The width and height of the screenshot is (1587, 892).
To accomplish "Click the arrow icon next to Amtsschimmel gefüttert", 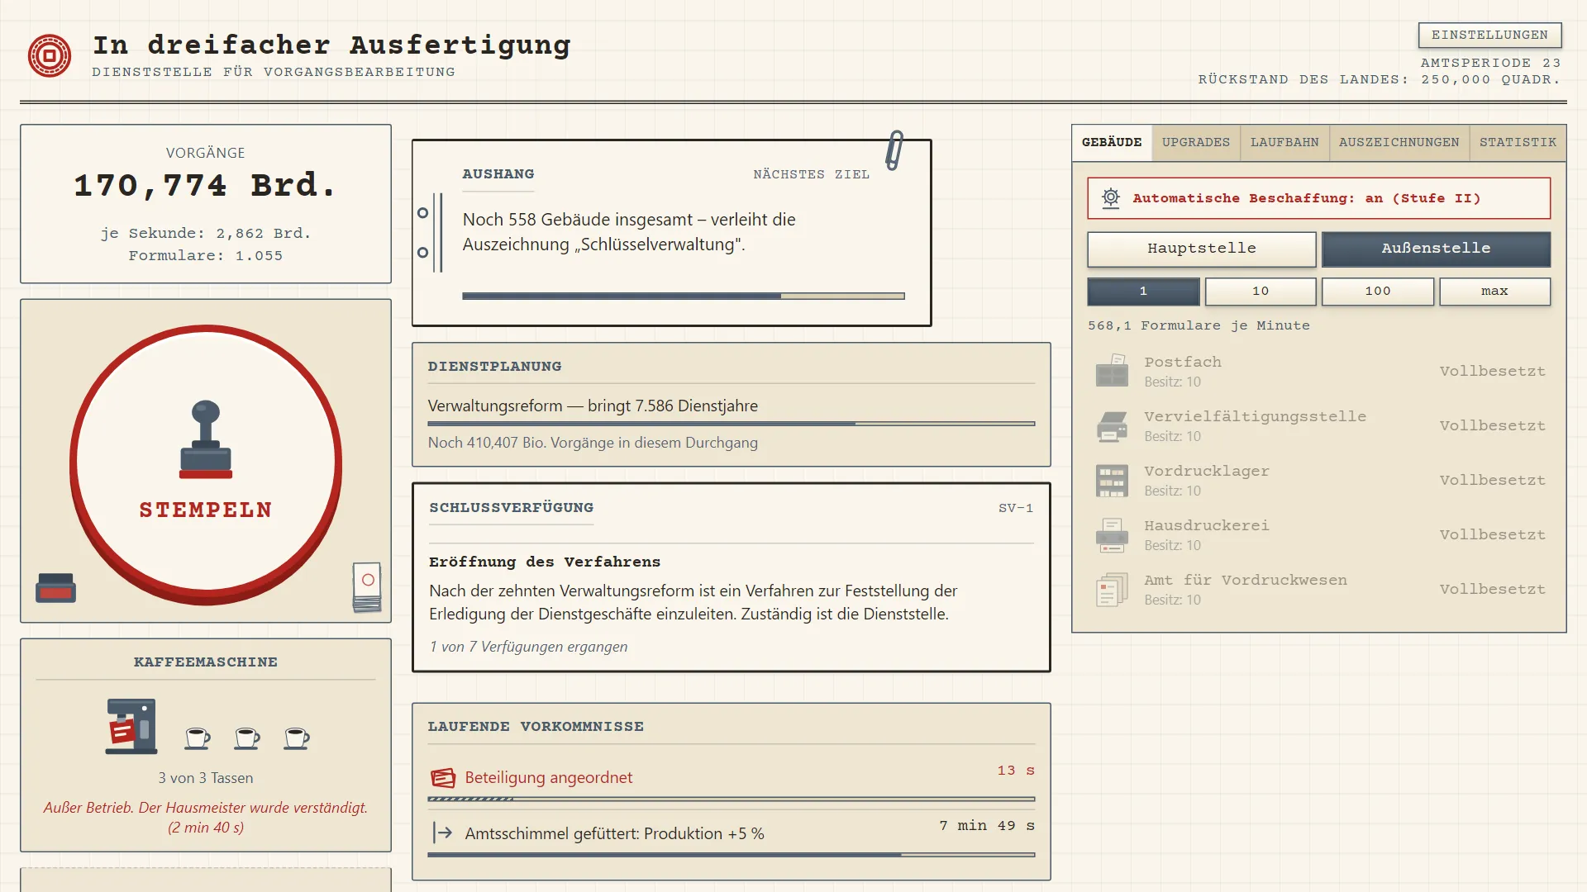I will point(443,833).
